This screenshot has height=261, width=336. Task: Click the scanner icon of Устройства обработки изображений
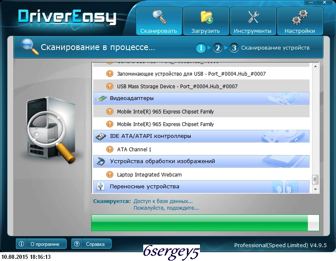101,161
